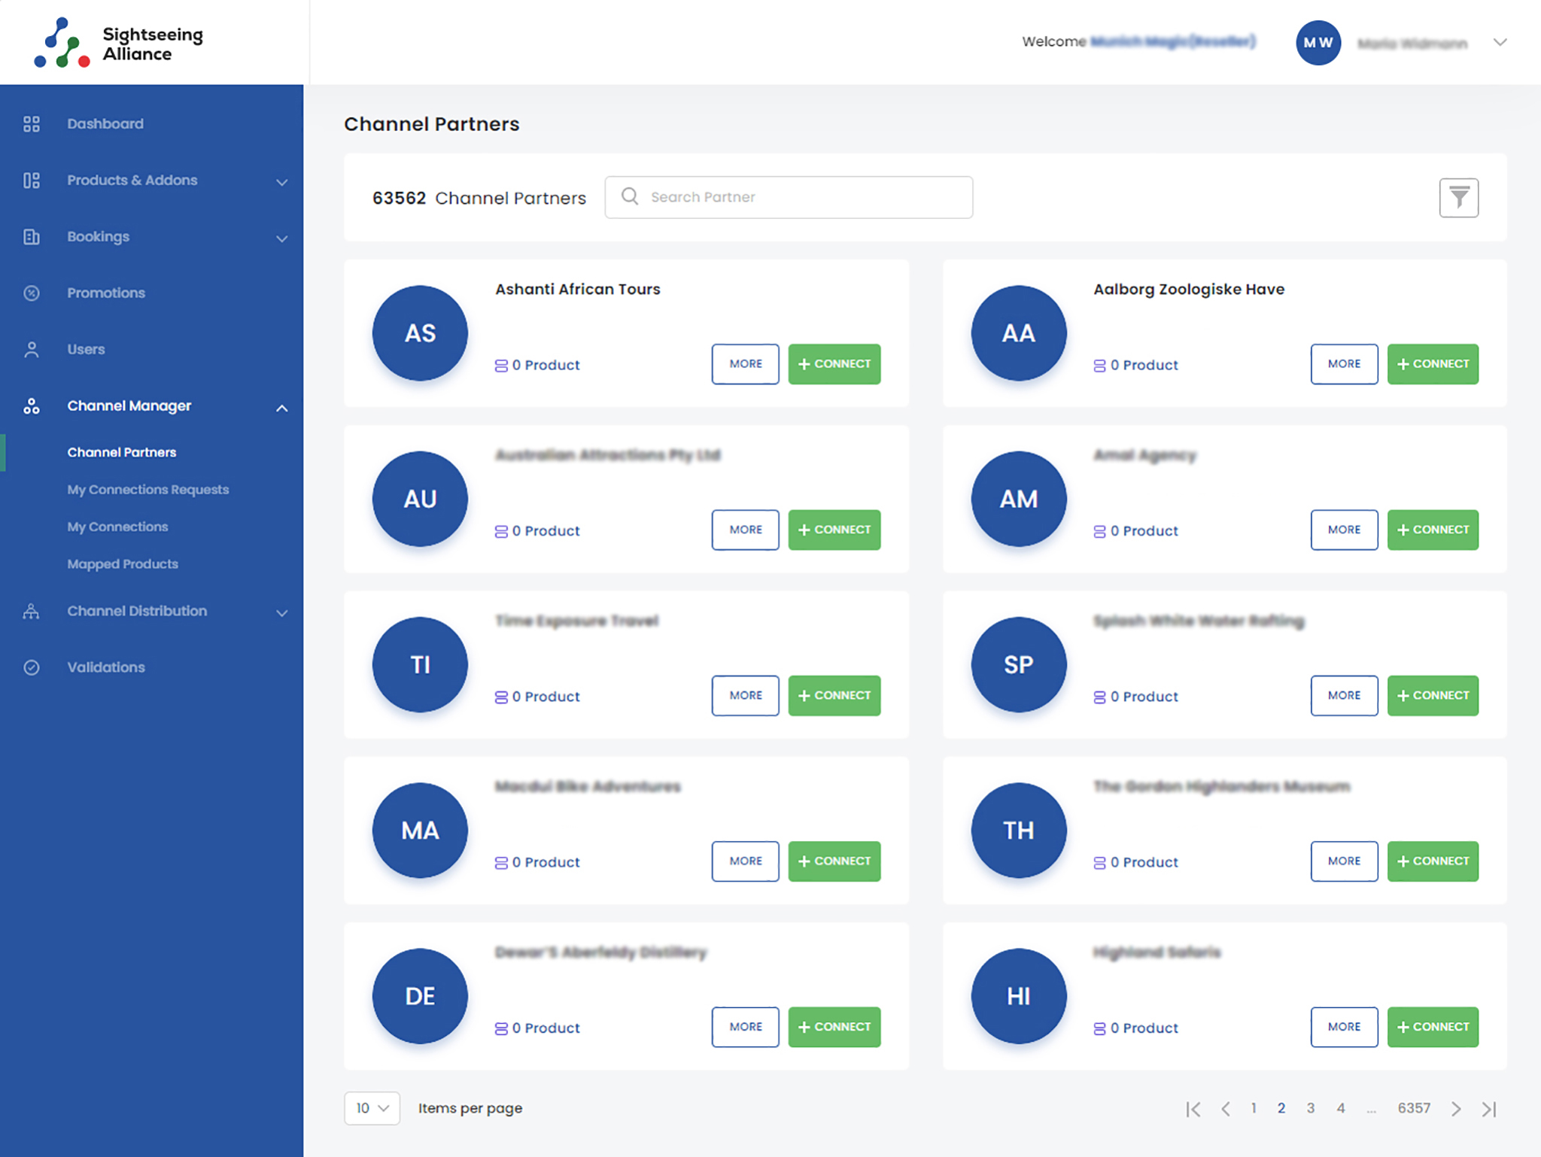Screen dimensions: 1541x1157
Task: Open the items per page dropdown
Action: 372,1108
